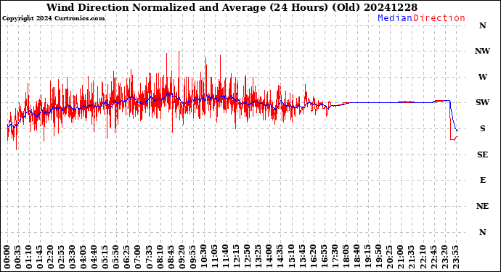This screenshot has width=501, height=272.
Task: Click the 14:00 time label
Action: (x=269, y=257)
